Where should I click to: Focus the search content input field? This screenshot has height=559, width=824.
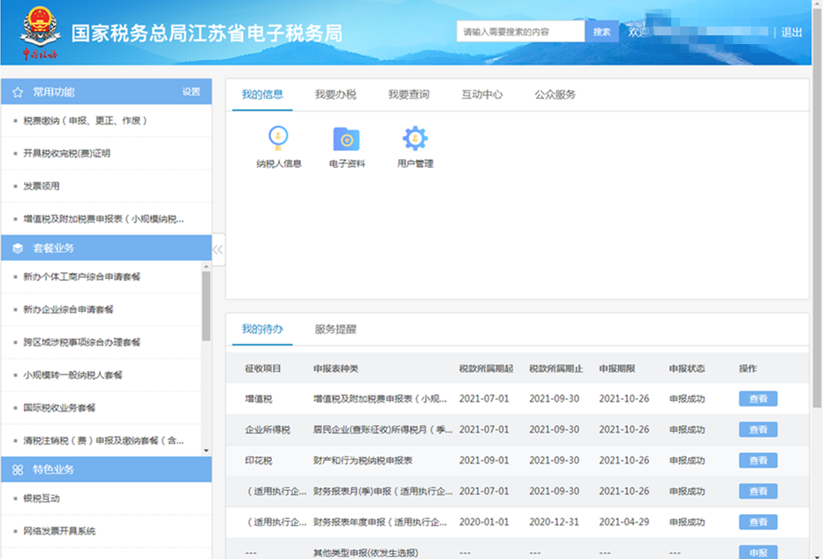(x=520, y=32)
